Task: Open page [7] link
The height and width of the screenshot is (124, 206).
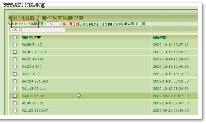Action: (105, 24)
